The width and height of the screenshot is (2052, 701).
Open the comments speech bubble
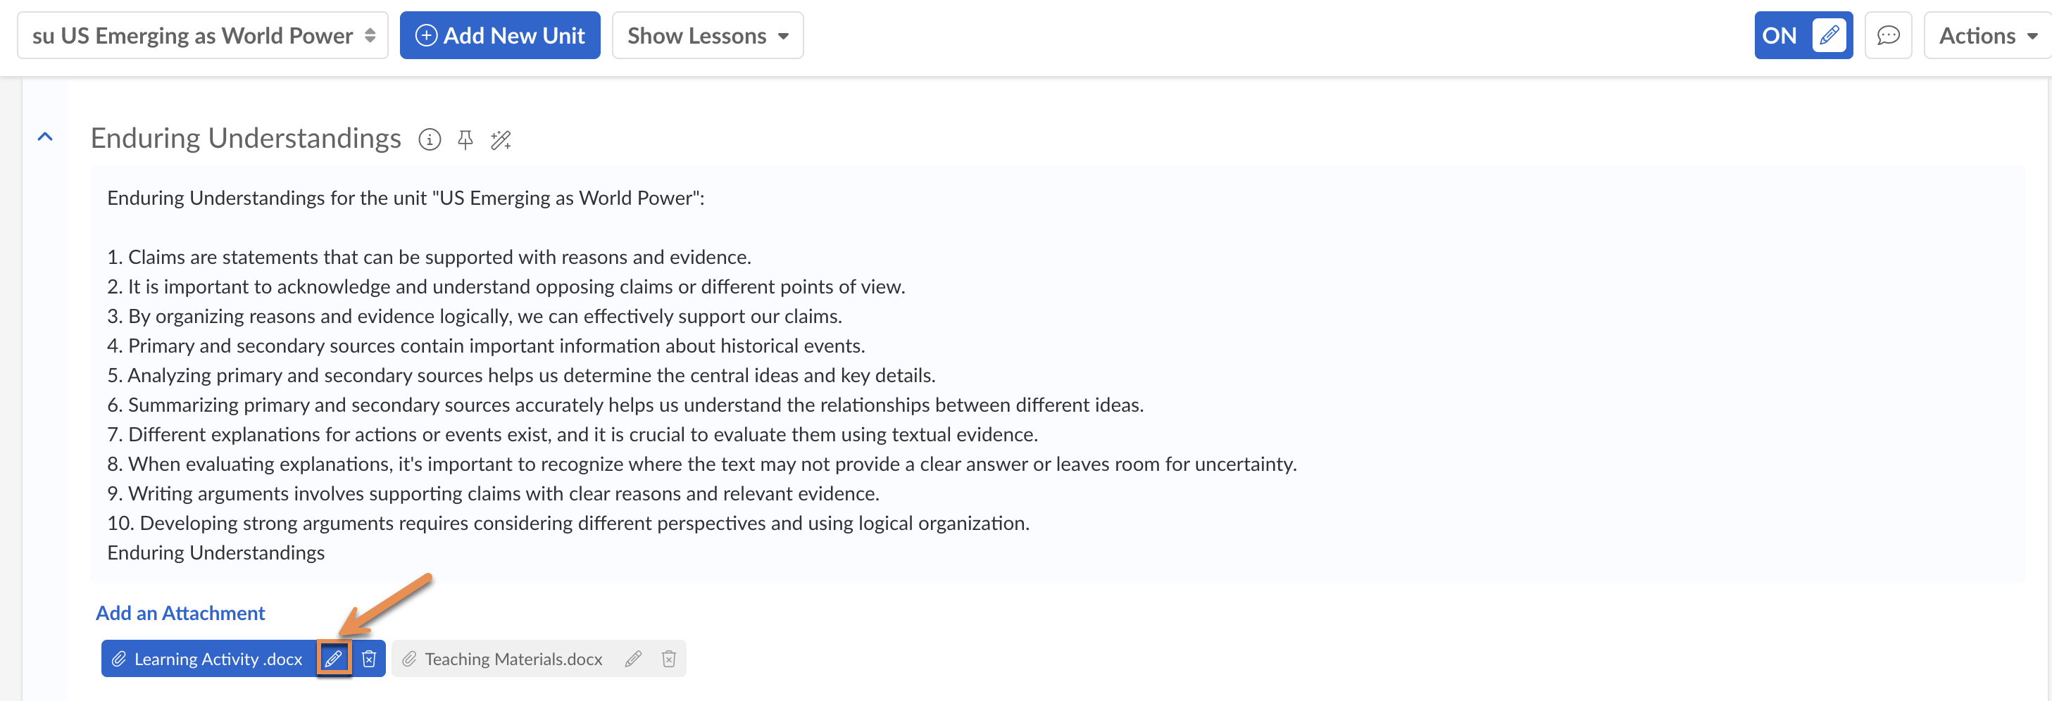(x=1888, y=36)
